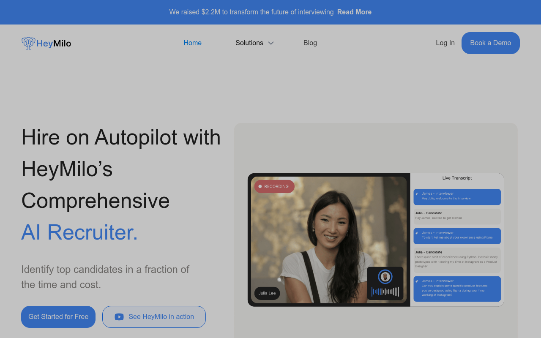The width and height of the screenshot is (541, 338).
Task: Click See HeyMilo in action
Action: (x=154, y=317)
